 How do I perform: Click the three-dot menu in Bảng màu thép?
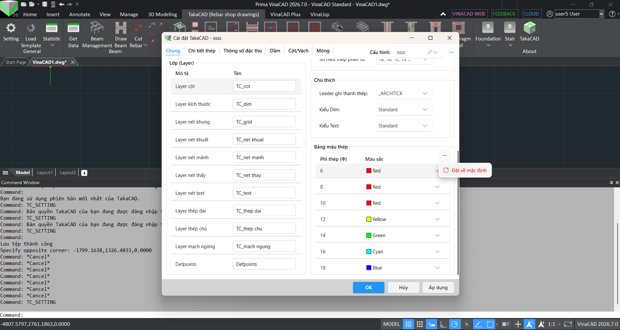point(445,155)
